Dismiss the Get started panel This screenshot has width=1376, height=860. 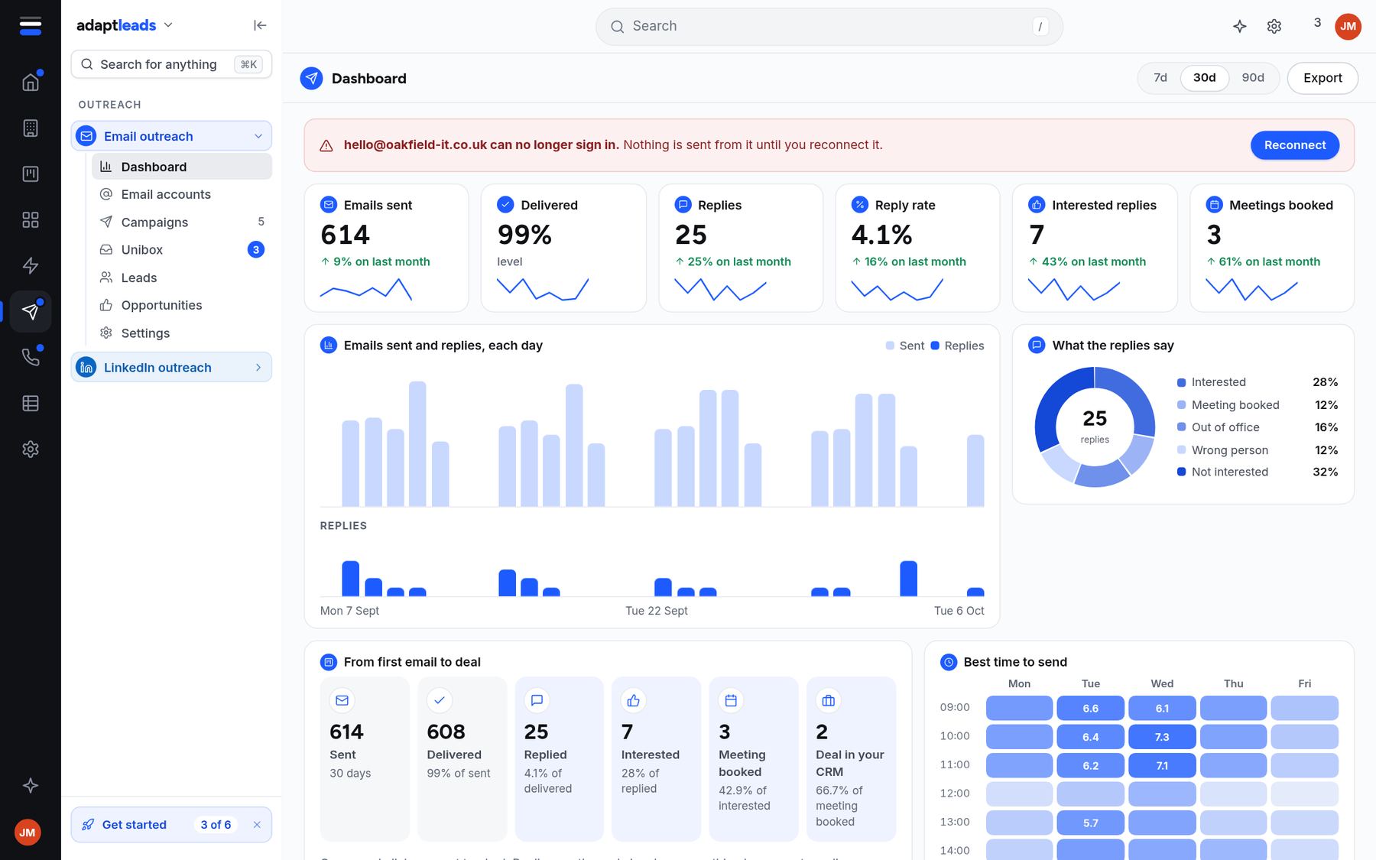click(257, 825)
